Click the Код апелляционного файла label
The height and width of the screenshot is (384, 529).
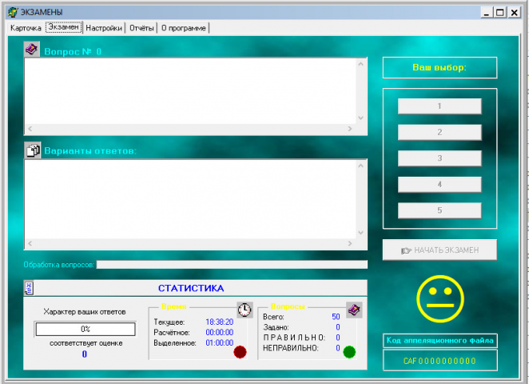click(440, 341)
